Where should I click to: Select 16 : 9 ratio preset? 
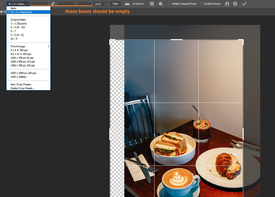28,39
